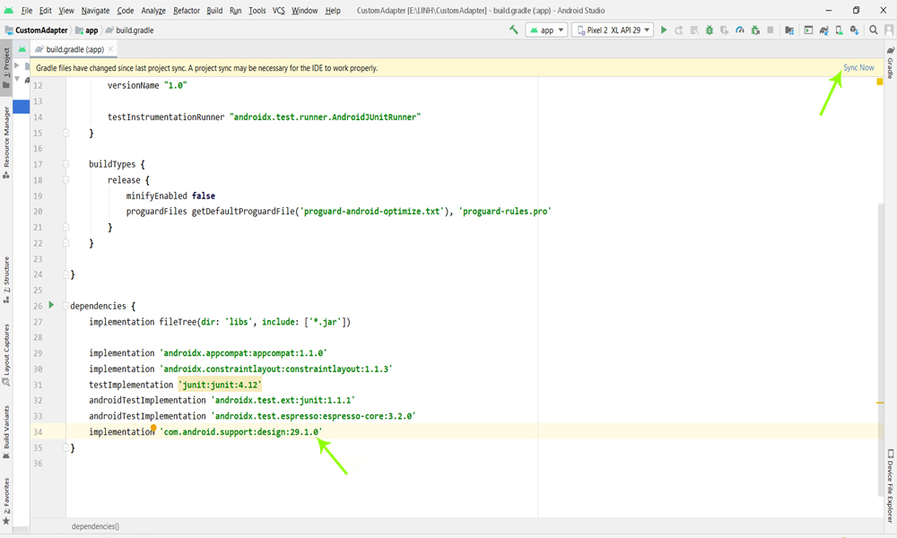Click 'androidx.appcompat:appcompat:1.1.0' dependency text

pyautogui.click(x=245, y=353)
